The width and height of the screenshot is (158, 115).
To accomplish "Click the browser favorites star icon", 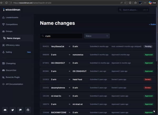I will pyautogui.click(x=125, y=3).
